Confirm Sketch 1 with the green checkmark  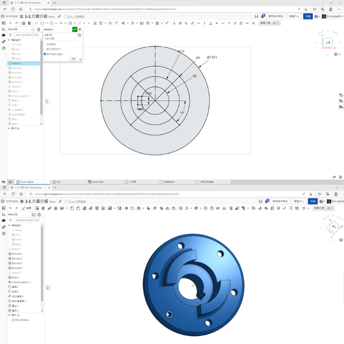click(75, 29)
